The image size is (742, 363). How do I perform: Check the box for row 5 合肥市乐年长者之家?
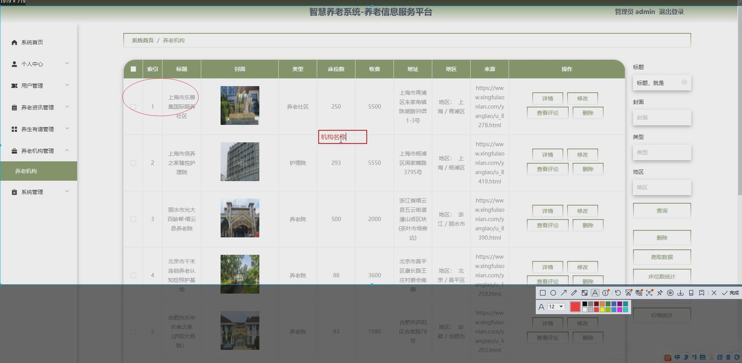click(x=133, y=332)
